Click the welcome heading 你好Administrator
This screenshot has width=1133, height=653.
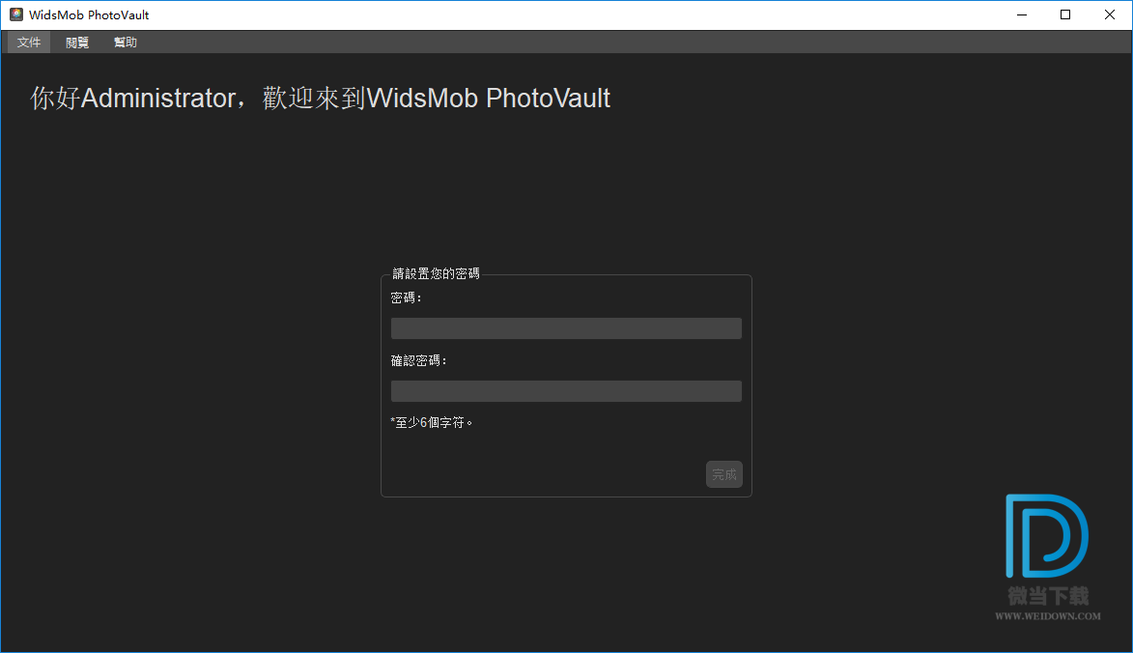(x=320, y=99)
